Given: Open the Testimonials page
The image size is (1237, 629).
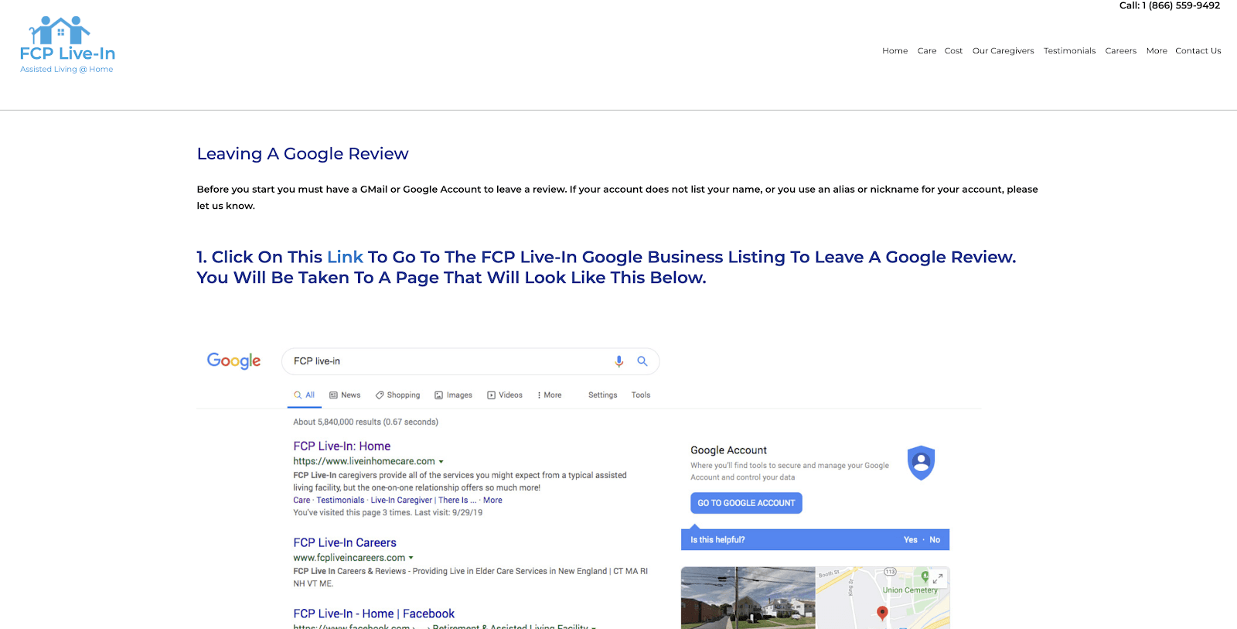Looking at the screenshot, I should [1069, 51].
